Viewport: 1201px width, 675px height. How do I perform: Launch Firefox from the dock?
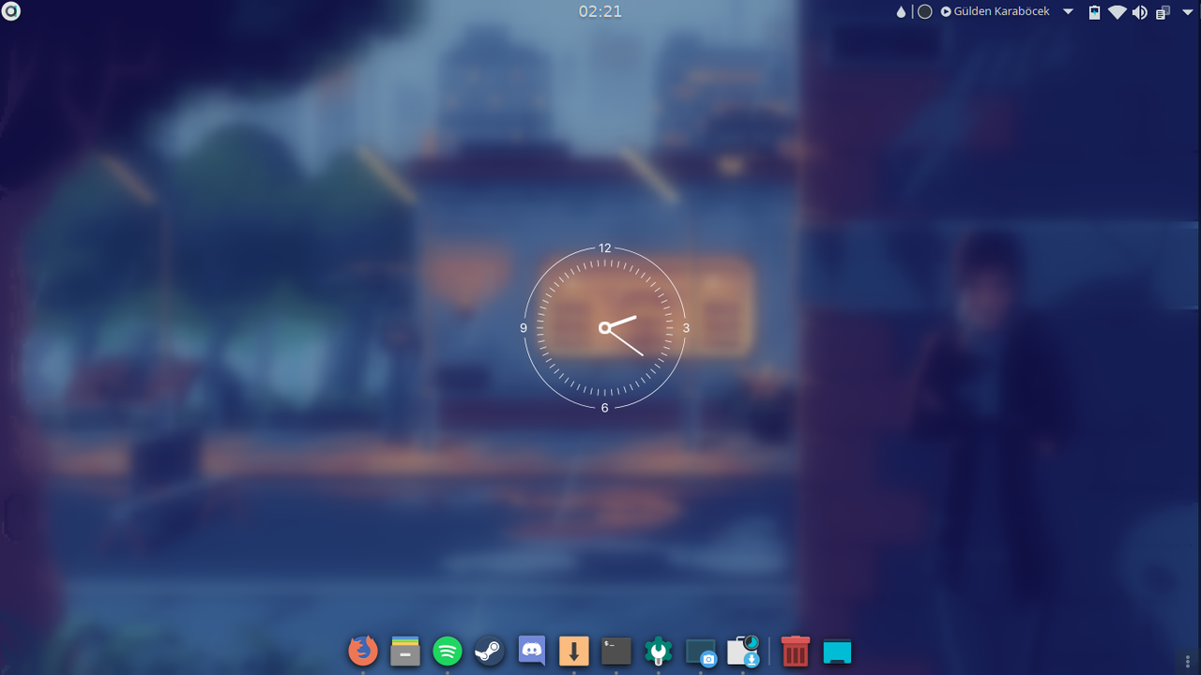pos(363,651)
